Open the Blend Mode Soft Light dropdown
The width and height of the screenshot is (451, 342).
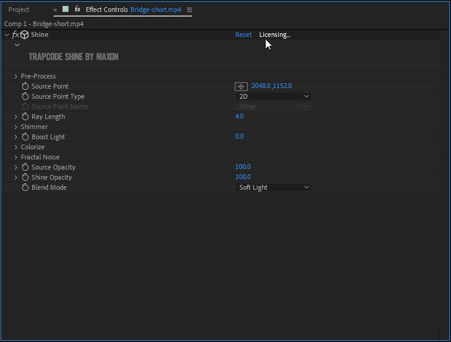coord(273,187)
